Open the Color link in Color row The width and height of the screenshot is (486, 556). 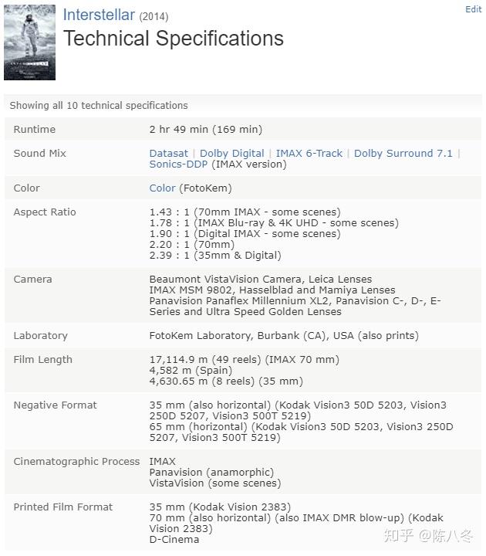click(162, 188)
